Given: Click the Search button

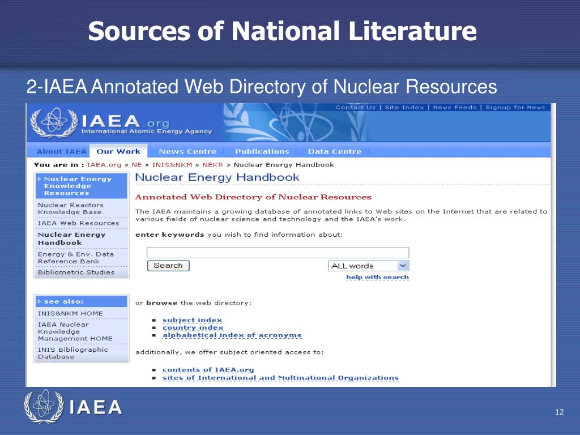Looking at the screenshot, I should tap(168, 266).
